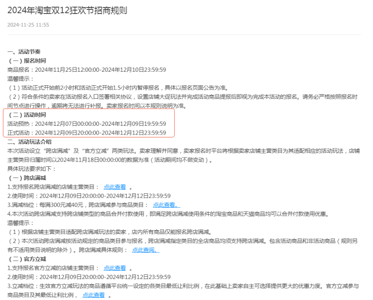Image resolution: width=373 pixels, height=300 pixels.
Task: Click the publish date 2024-11-25 11:55
Action: [x=28, y=25]
